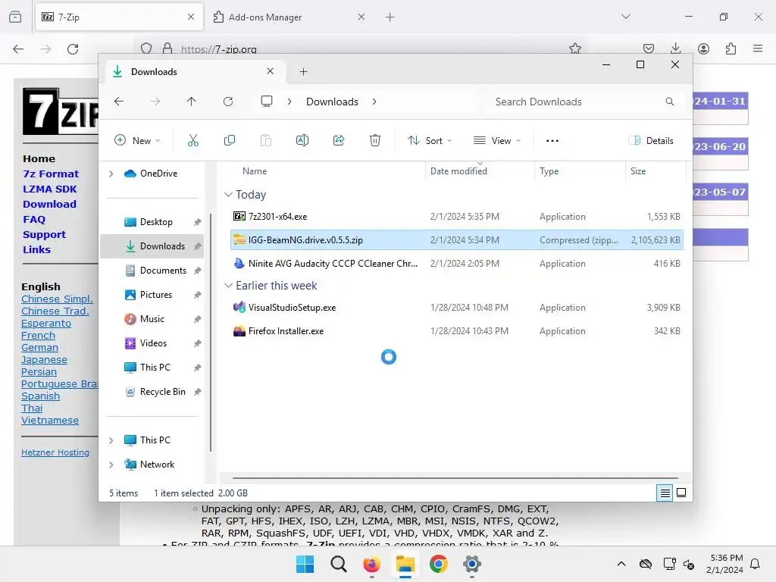This screenshot has height=582, width=776.
Task: Open Recycle Bin in navigation pane
Action: click(152, 392)
